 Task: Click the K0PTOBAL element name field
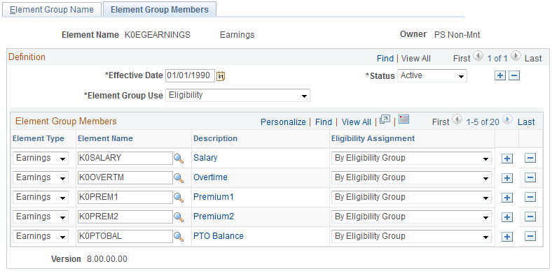(125, 236)
